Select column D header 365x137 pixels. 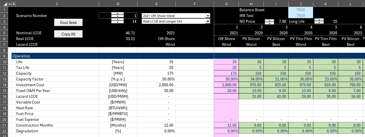pos(118,3)
